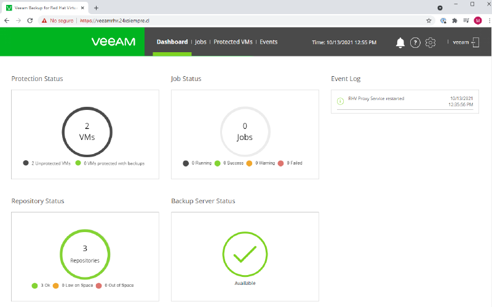
Task: Open the notifications bell icon
Action: click(x=400, y=42)
